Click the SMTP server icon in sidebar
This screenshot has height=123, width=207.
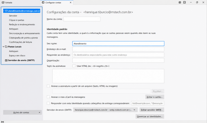[6, 60]
